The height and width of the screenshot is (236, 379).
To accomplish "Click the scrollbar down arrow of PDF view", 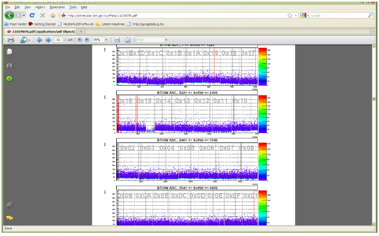I will [374, 224].
